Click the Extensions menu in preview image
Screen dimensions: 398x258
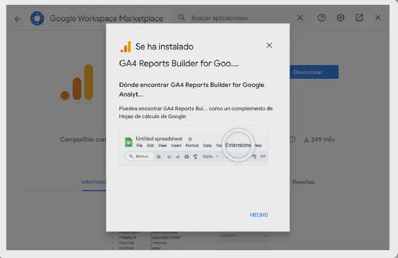pos(238,145)
